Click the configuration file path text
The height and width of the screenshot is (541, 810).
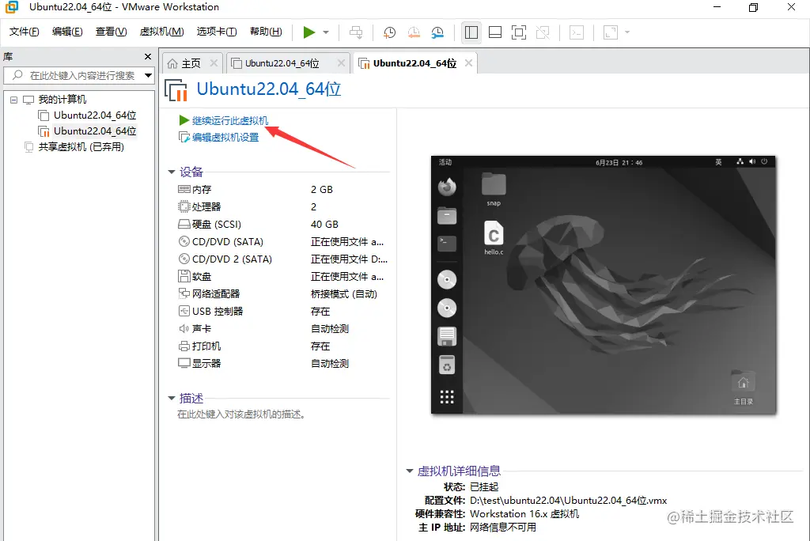(568, 500)
